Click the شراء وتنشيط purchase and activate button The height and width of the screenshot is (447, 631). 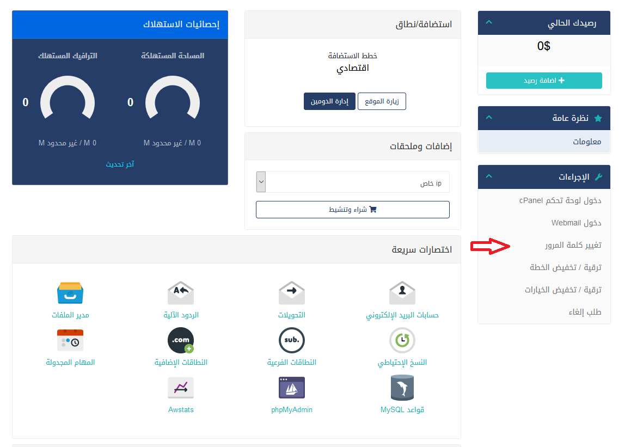click(353, 209)
